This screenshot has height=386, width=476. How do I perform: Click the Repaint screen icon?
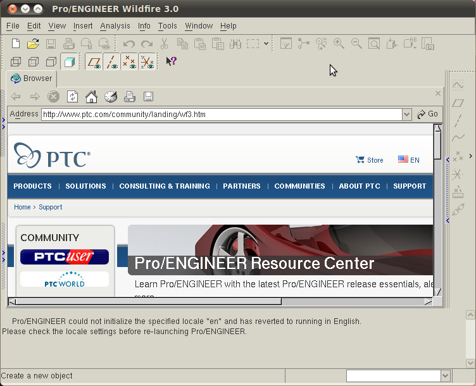(286, 44)
